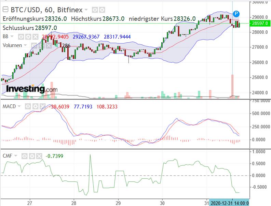Toggle Volumen indicator visibility eye

click(x=34, y=46)
